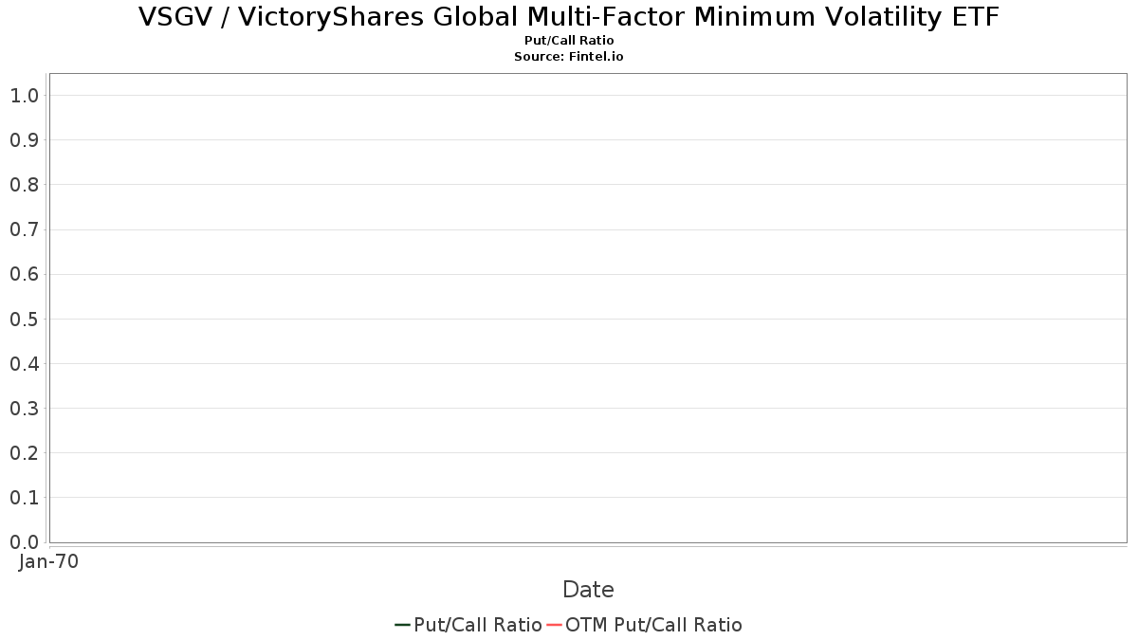Viewport: 1138px width, 640px height.
Task: Click the 0.3 y-axis label
Action: (x=24, y=409)
